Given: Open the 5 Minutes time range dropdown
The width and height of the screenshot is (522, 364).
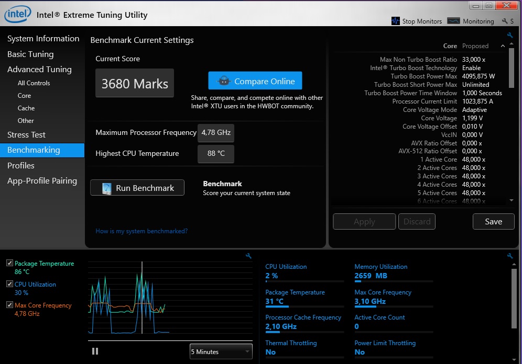Looking at the screenshot, I should [221, 351].
